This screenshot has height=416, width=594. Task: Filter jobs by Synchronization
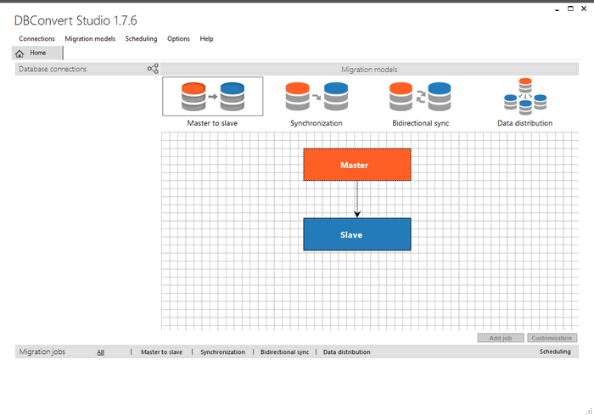[x=222, y=351]
